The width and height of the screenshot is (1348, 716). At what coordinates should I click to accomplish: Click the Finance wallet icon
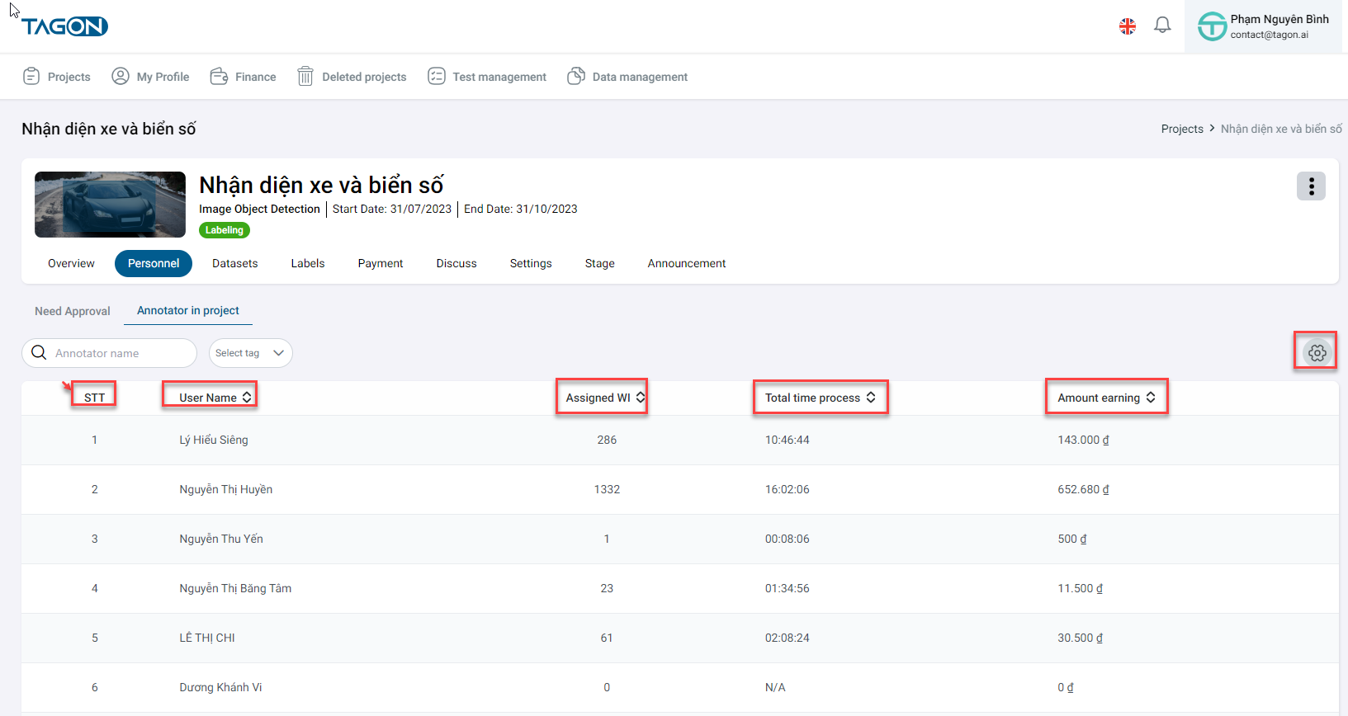[x=219, y=77]
